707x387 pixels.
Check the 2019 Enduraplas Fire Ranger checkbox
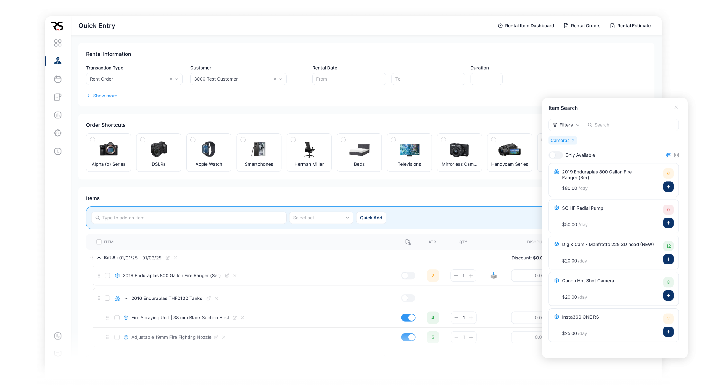107,275
